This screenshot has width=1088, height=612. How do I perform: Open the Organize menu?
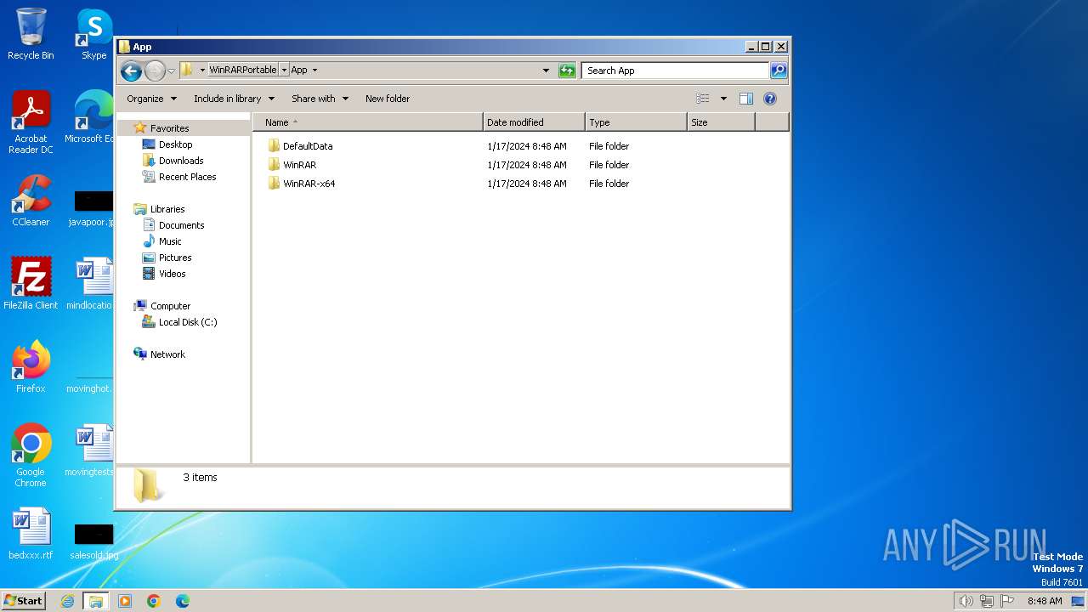point(151,99)
